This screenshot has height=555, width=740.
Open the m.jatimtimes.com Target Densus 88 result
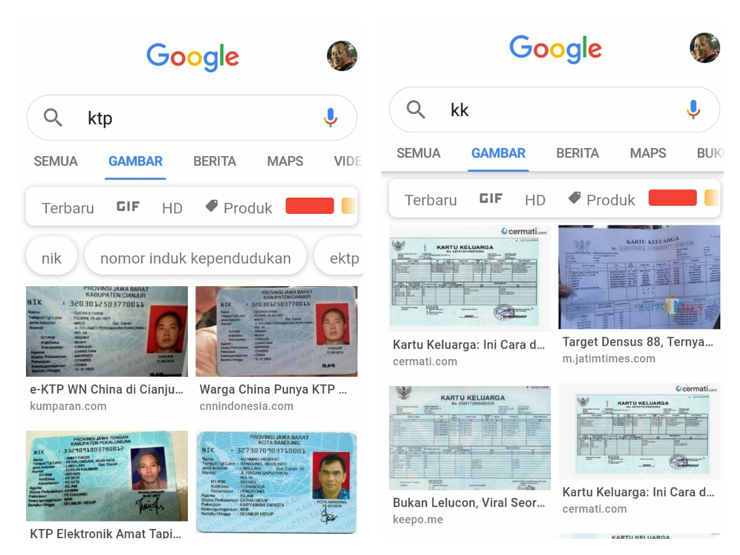pyautogui.click(x=639, y=295)
